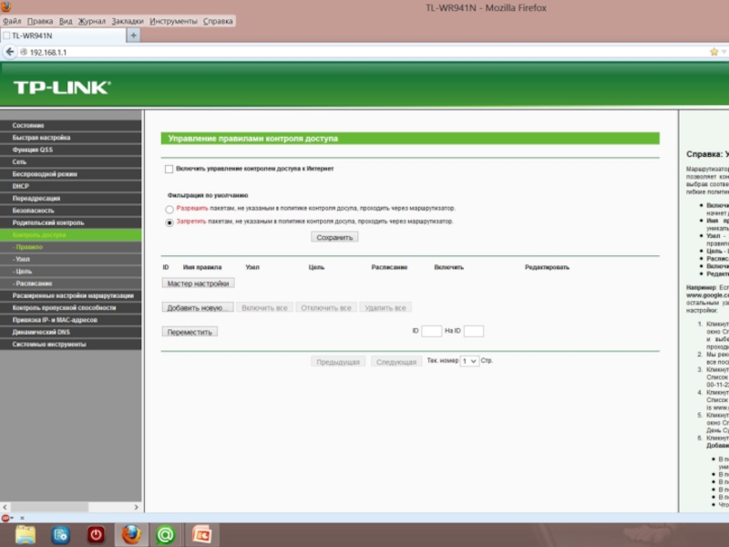Viewport: 729px width, 547px height.
Task: Click the first ID input field
Action: [x=431, y=332]
